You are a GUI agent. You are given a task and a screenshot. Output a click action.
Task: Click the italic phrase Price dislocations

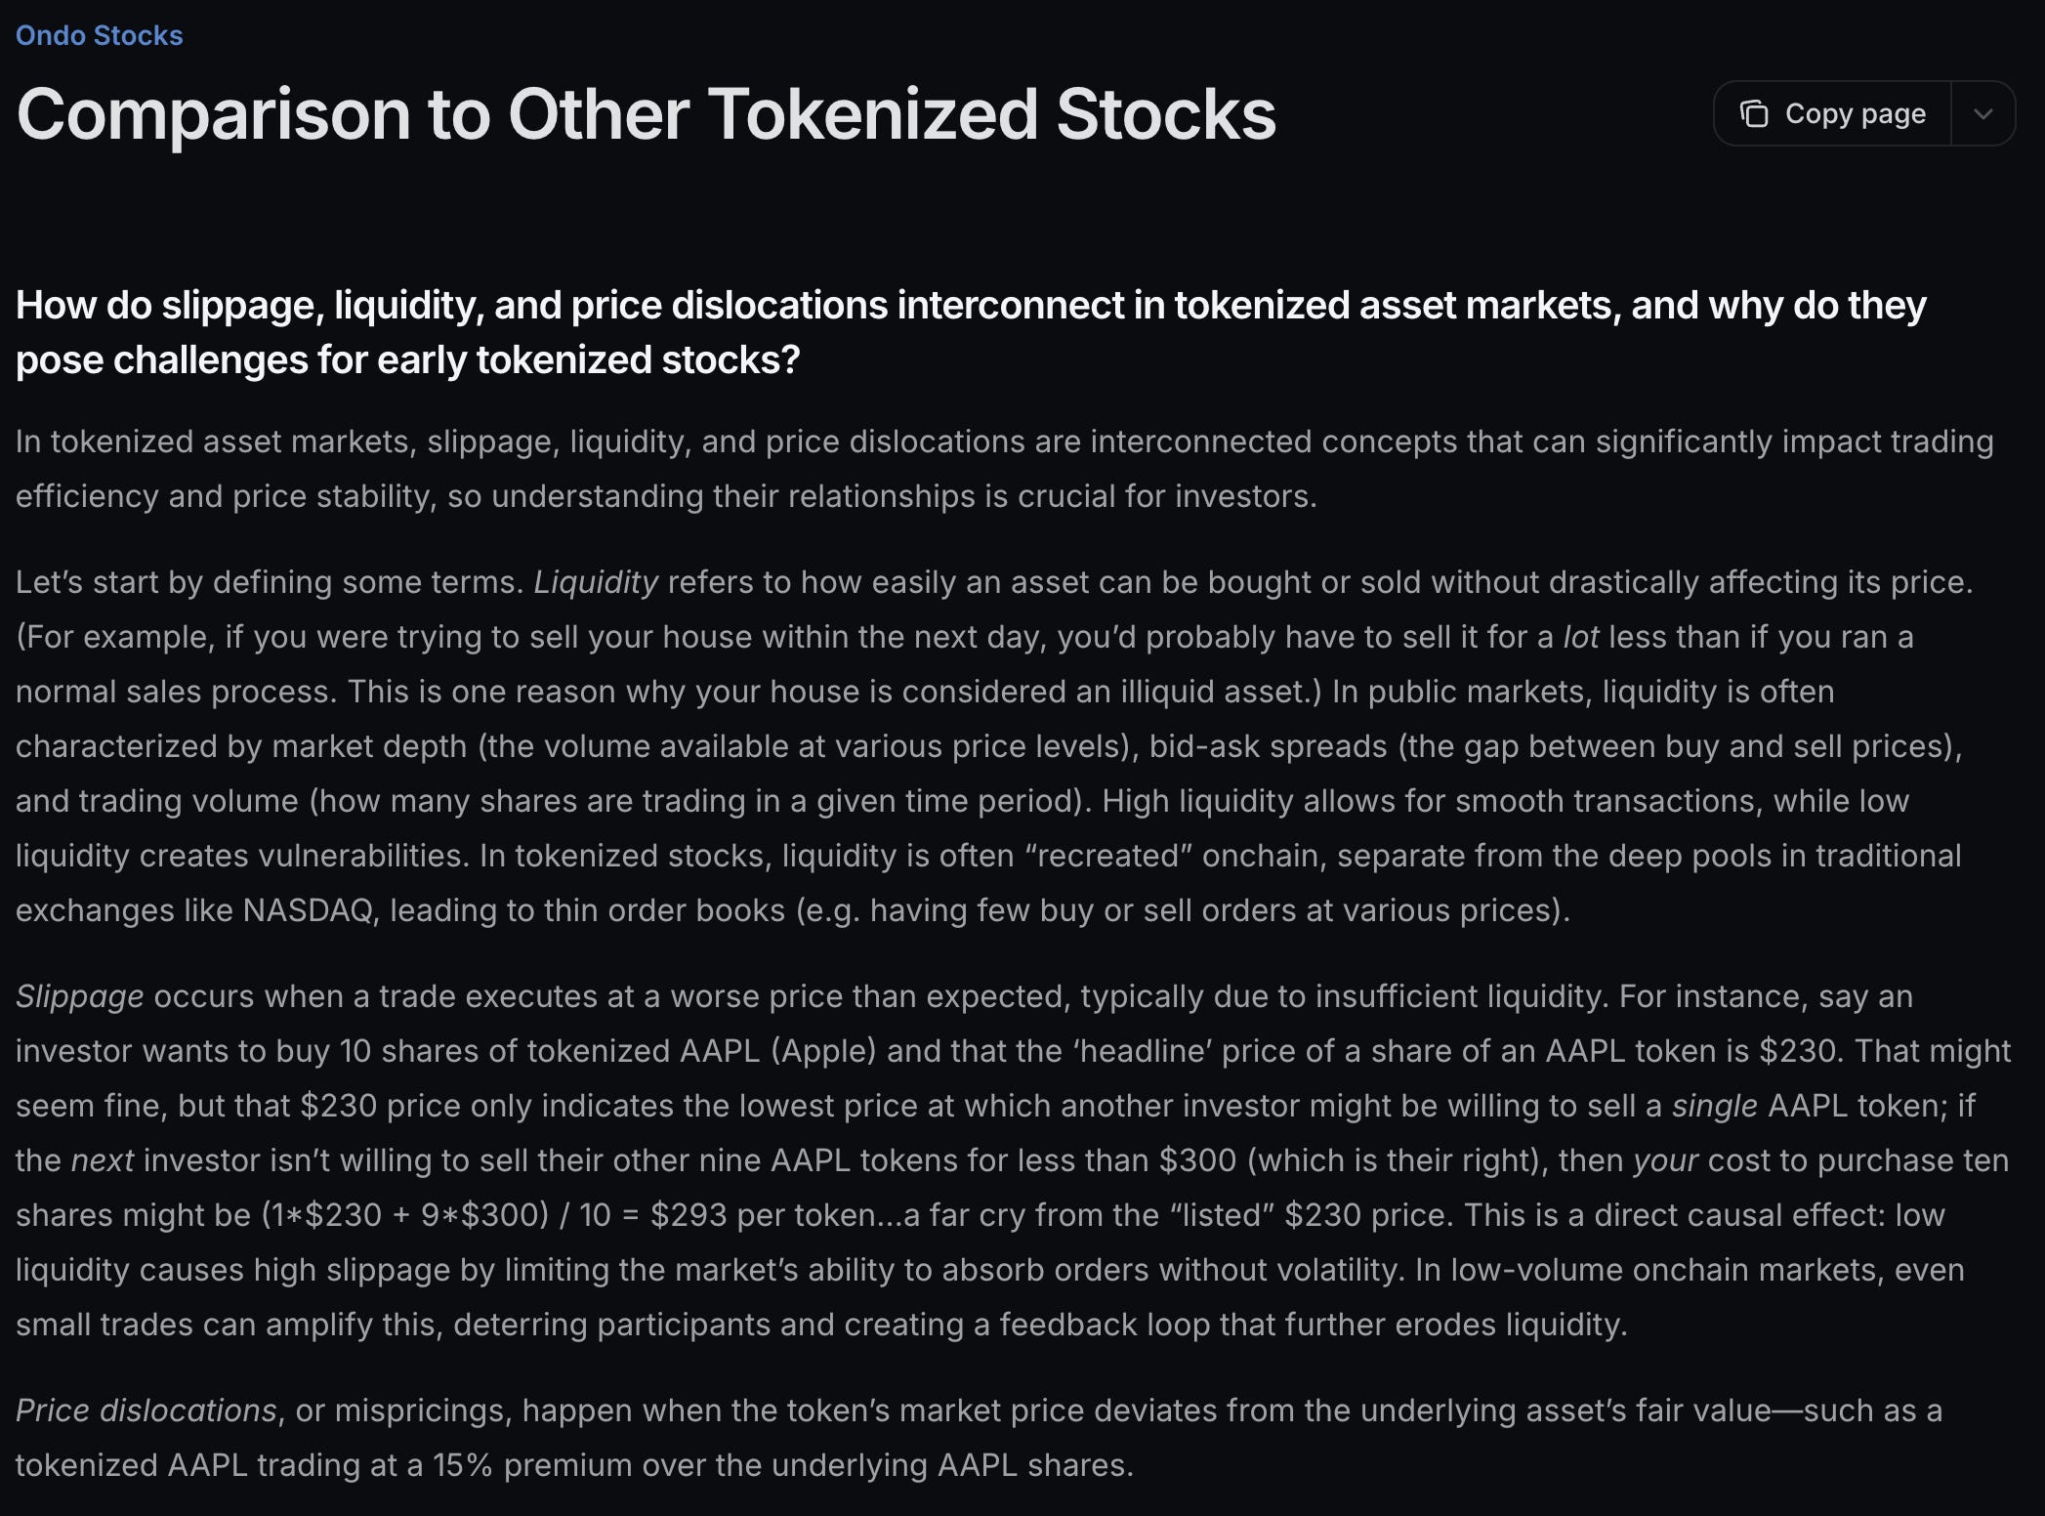point(146,1411)
